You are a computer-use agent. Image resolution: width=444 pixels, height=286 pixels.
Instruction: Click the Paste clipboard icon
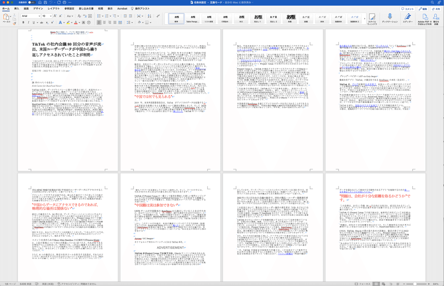coord(6,16)
